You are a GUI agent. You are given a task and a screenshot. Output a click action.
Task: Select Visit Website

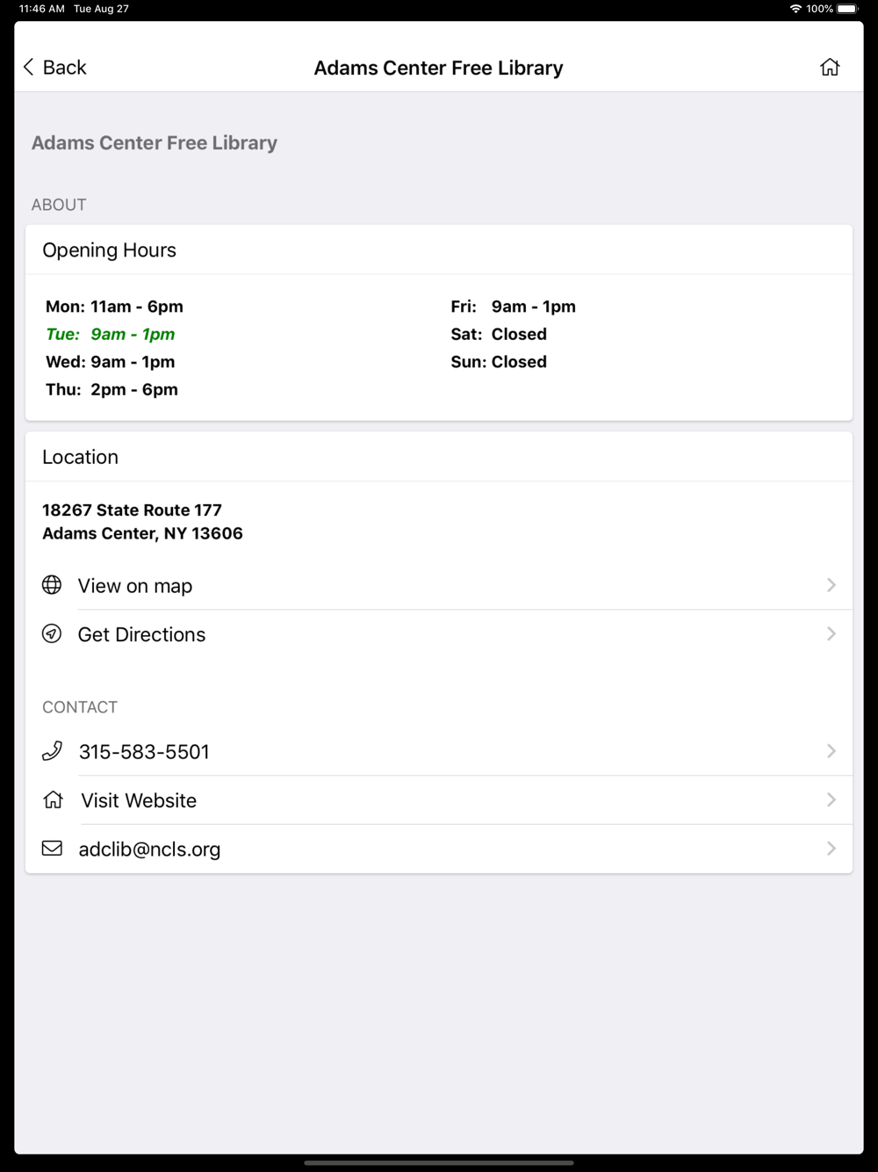coord(439,799)
